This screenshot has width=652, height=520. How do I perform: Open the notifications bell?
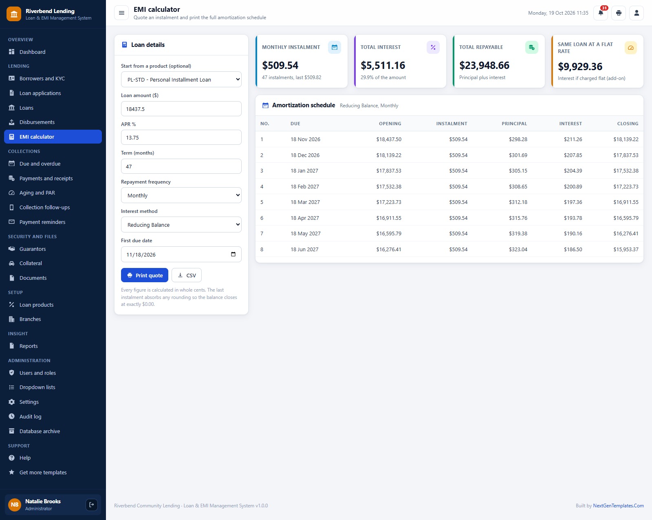[x=601, y=13]
